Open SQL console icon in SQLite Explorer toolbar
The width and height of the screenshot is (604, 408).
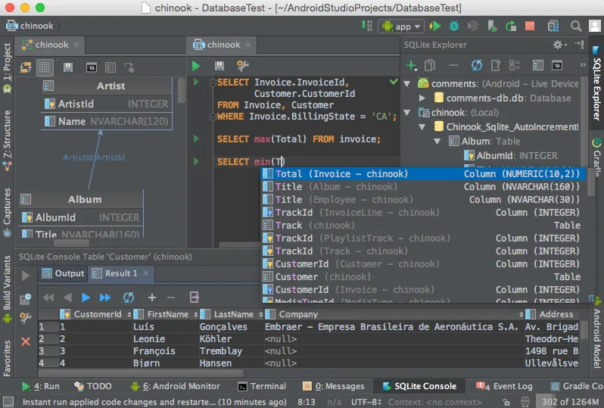pos(557,66)
